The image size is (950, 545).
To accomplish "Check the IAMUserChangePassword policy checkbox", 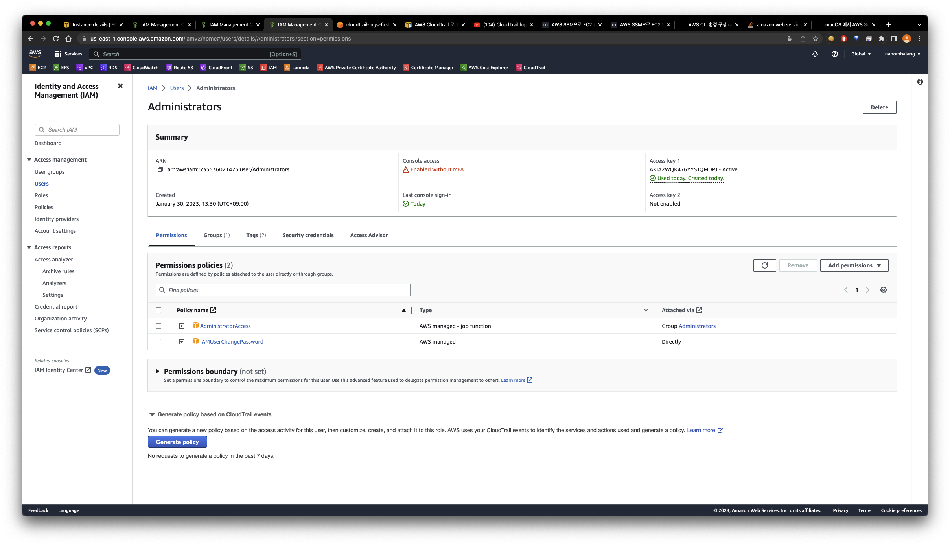I will 158,342.
